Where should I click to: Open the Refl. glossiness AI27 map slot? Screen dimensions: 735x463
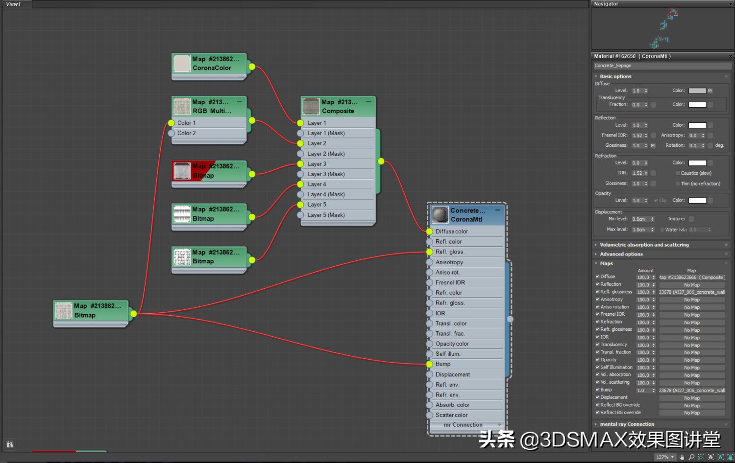tap(692, 292)
